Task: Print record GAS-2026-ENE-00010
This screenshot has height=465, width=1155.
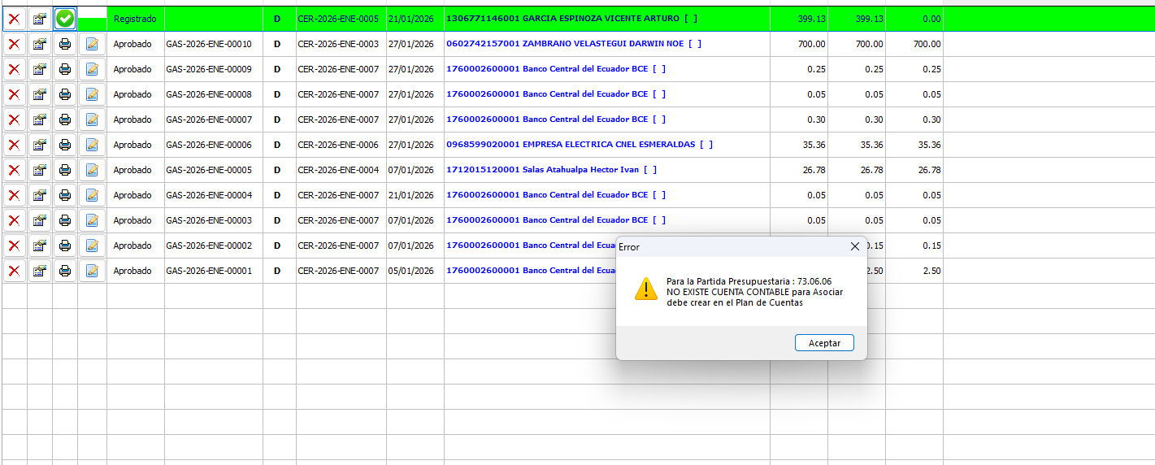Action: point(65,44)
